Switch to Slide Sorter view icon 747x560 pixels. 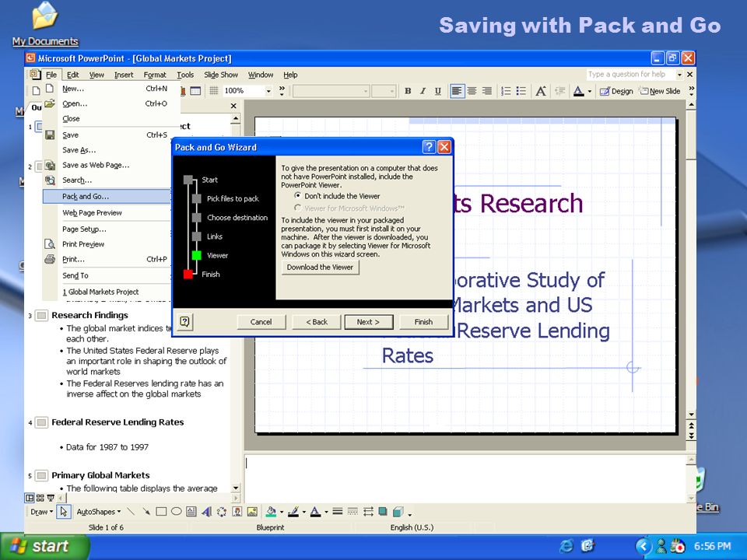(x=40, y=498)
